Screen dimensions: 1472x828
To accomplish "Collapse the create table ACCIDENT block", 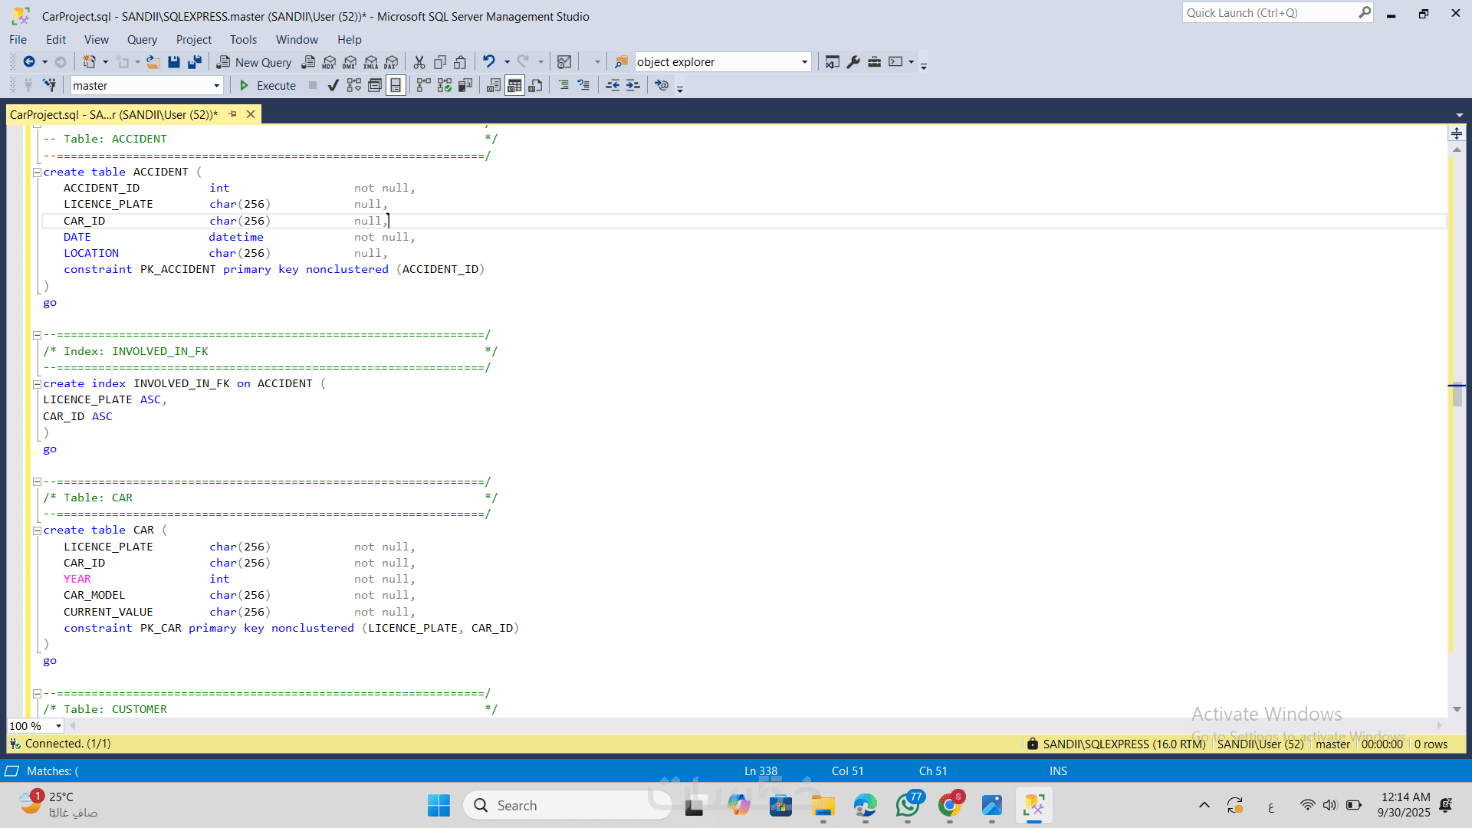I will (37, 172).
